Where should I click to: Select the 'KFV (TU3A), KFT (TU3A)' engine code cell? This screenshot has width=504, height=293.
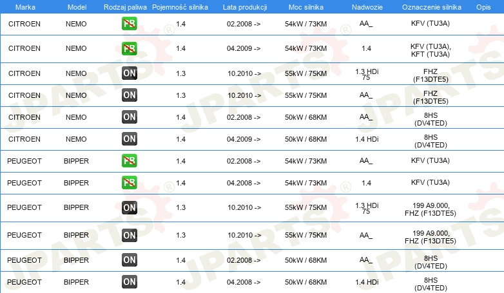(x=431, y=50)
